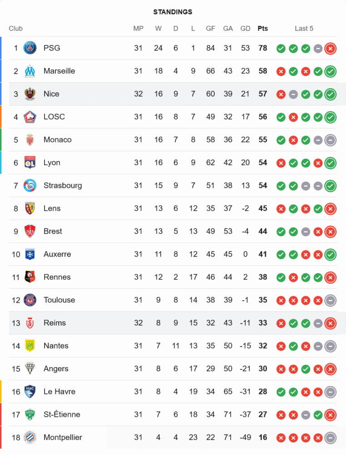Click the PSG club crest icon
The image size is (346, 455).
(x=30, y=48)
